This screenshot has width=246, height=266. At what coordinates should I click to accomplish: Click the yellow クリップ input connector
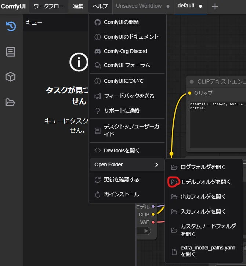190,93
